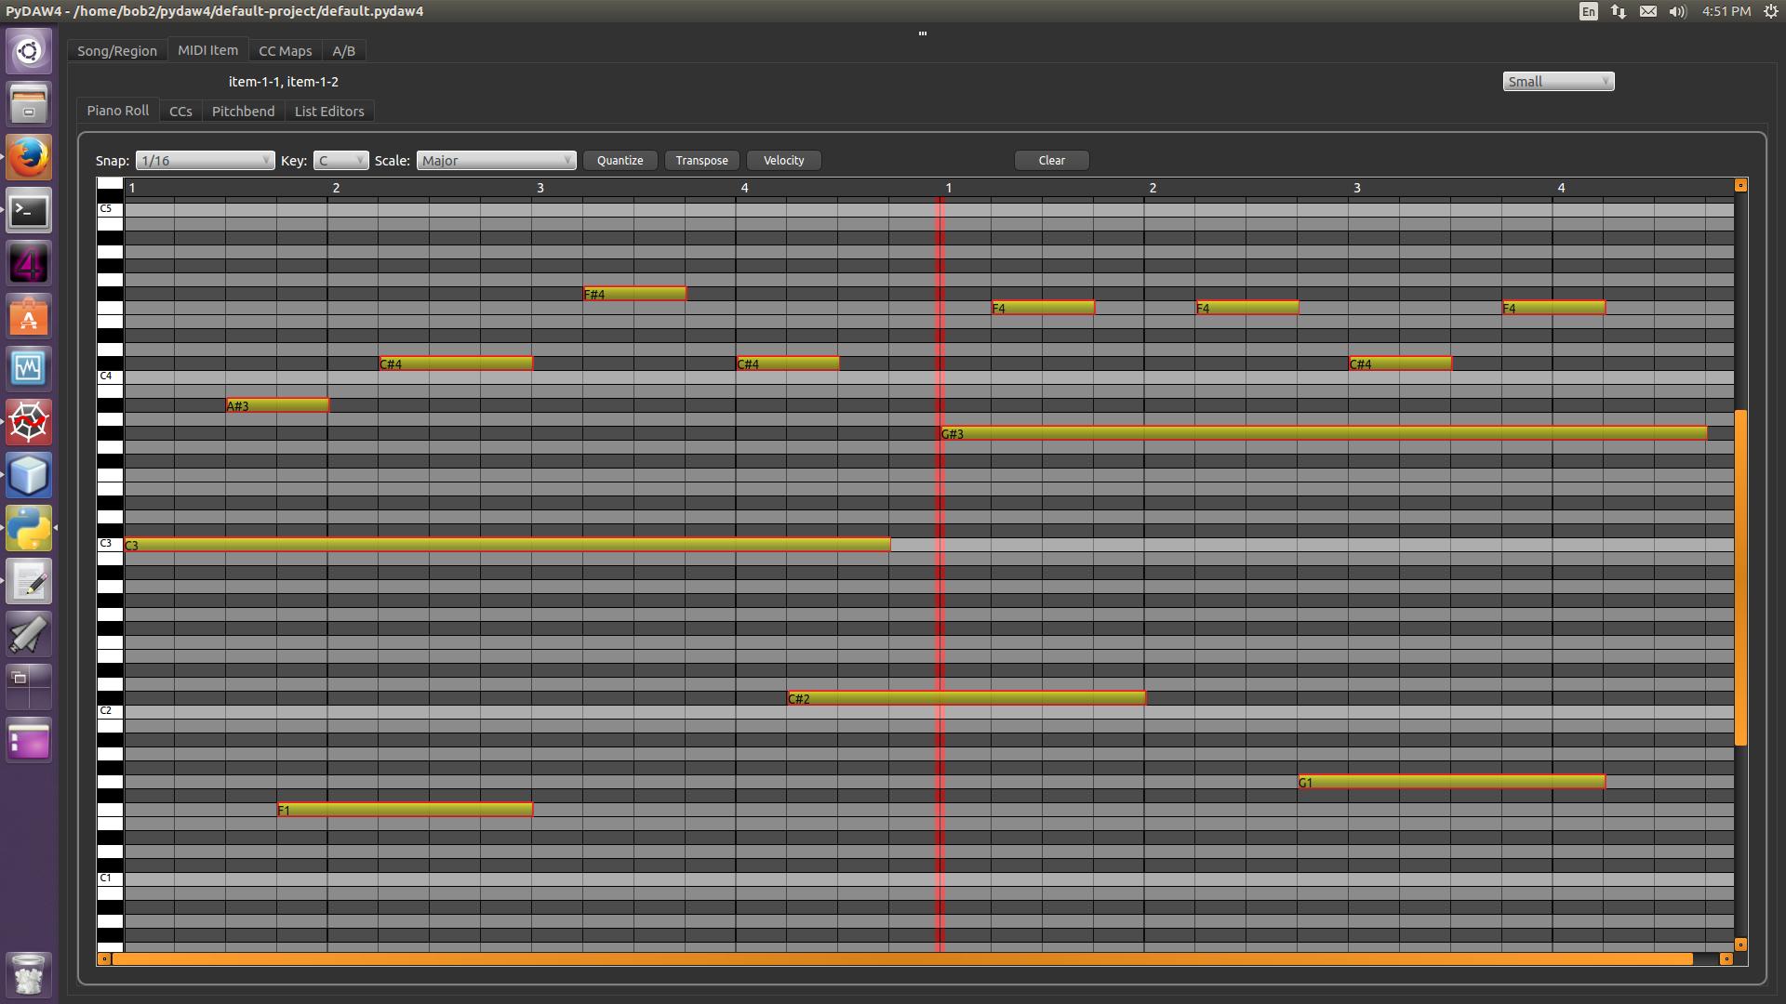Open the Scale Major dropdown
The height and width of the screenshot is (1004, 1786).
pos(496,161)
